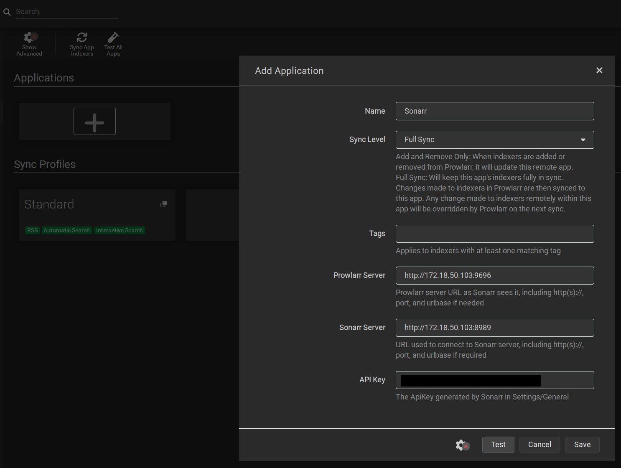
Task: Click the 'Add and Remove Only' sync help text
Action: point(494,183)
